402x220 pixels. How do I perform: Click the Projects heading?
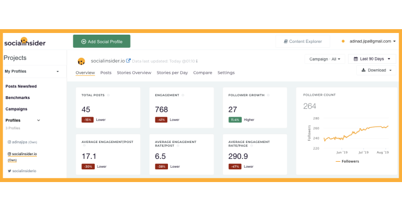click(x=15, y=58)
